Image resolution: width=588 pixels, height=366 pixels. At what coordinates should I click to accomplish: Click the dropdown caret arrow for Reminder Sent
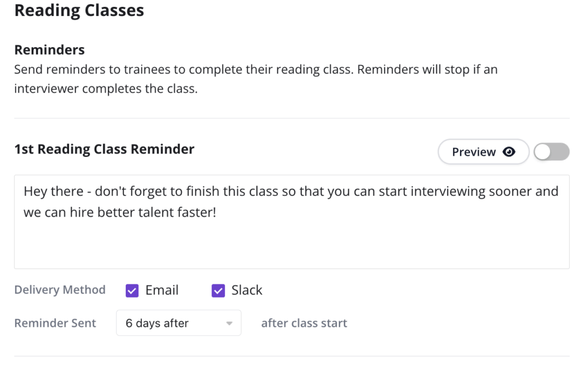[229, 323]
